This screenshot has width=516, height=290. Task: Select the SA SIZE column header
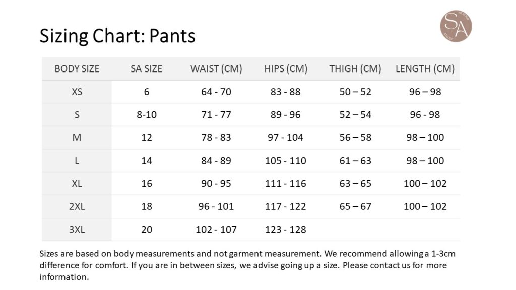(x=146, y=69)
